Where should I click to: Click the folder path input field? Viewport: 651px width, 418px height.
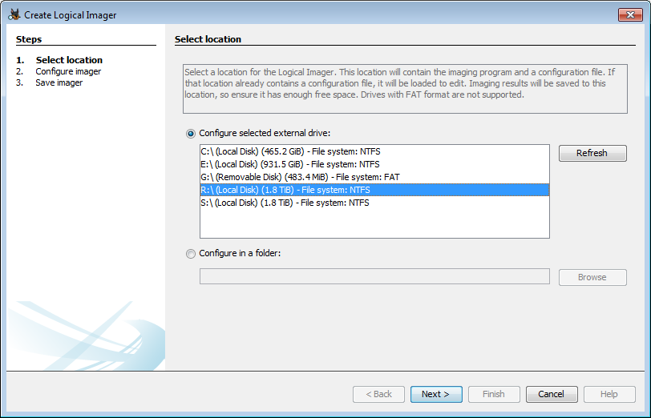point(374,277)
